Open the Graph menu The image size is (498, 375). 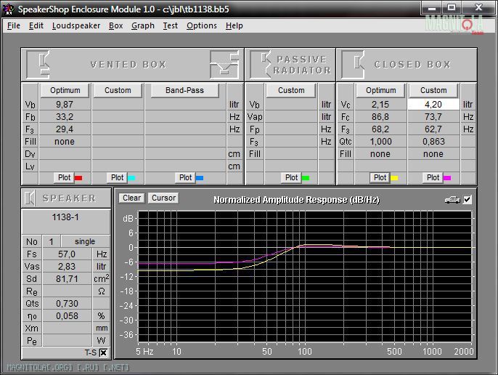[x=143, y=25]
